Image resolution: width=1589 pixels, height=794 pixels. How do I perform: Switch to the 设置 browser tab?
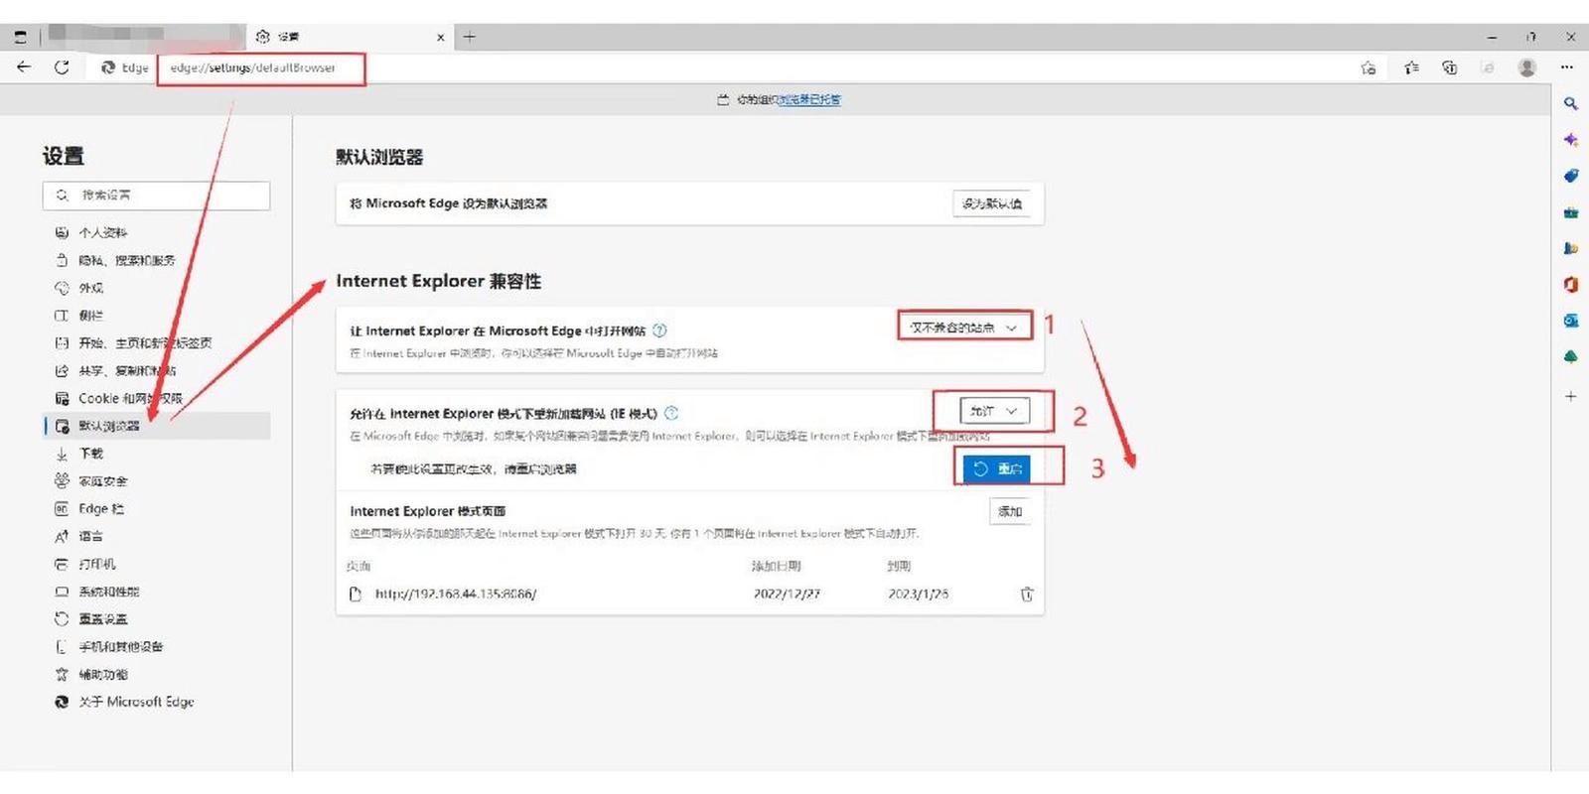pos(348,37)
